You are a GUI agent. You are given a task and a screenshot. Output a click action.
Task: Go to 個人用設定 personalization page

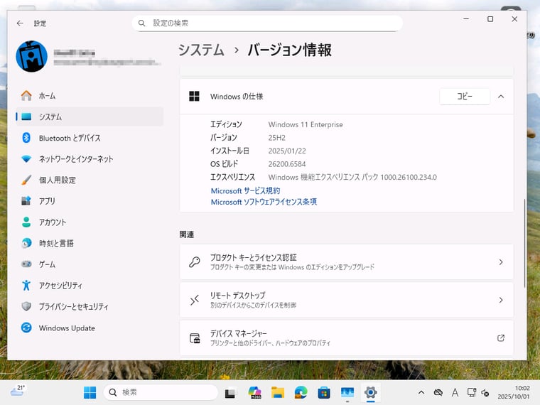tap(57, 180)
